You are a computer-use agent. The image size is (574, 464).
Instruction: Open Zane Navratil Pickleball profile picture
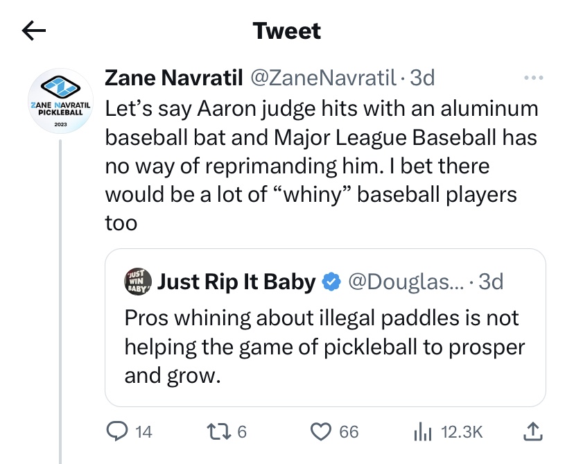point(60,102)
